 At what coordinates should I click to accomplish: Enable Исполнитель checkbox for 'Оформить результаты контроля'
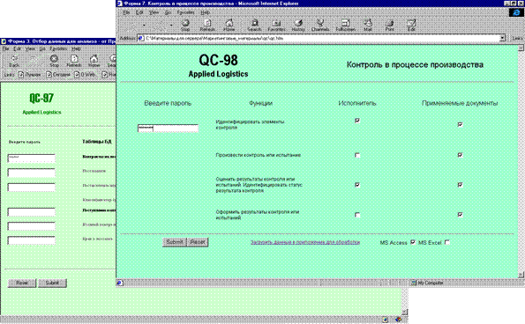[x=357, y=215]
